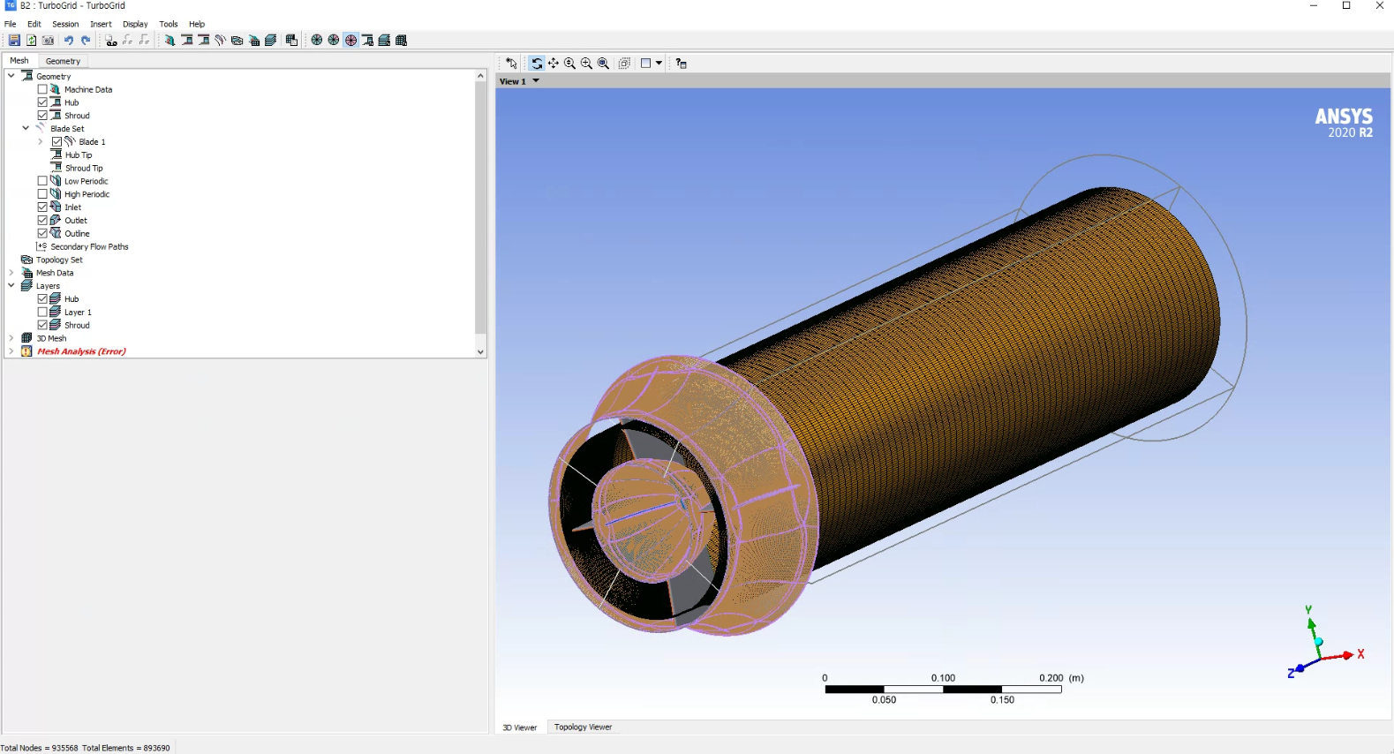
Task: Open the viewer help query icon
Action: point(682,63)
